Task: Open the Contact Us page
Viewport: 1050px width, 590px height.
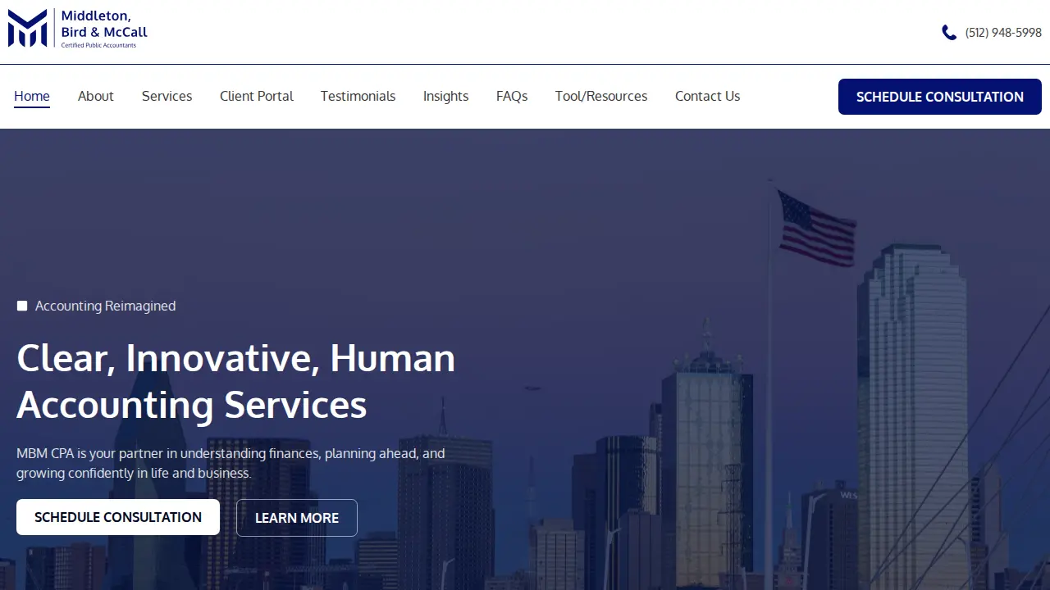Action: coord(707,96)
